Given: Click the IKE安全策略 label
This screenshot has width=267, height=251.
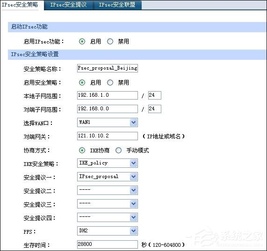Looking at the screenshot, I should [41, 164].
